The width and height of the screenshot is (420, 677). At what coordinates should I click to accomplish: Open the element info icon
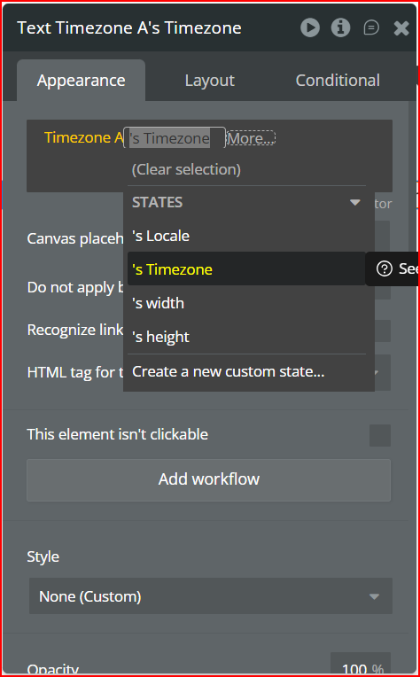click(340, 28)
